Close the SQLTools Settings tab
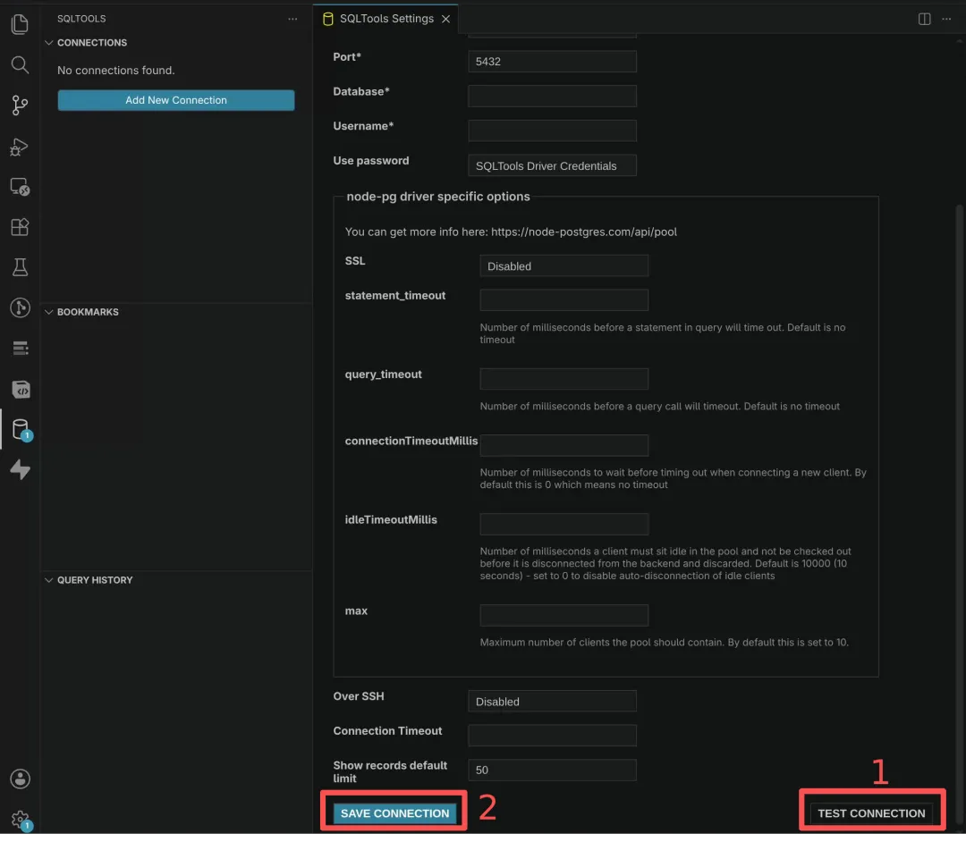 tap(445, 19)
